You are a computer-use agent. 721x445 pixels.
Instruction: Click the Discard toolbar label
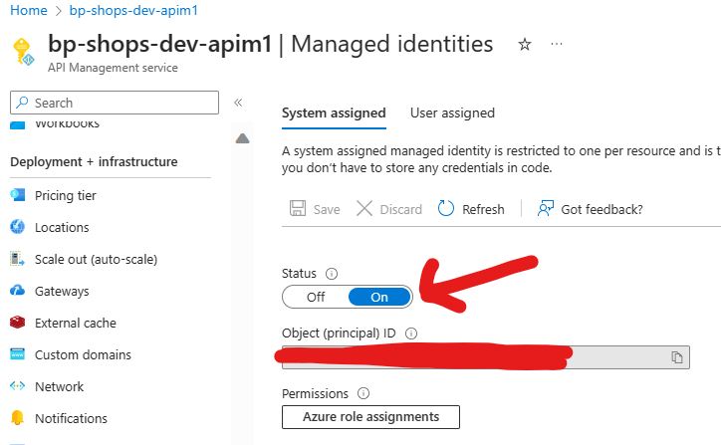coord(401,210)
